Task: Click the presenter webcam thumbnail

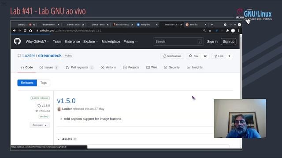Action: [240, 118]
